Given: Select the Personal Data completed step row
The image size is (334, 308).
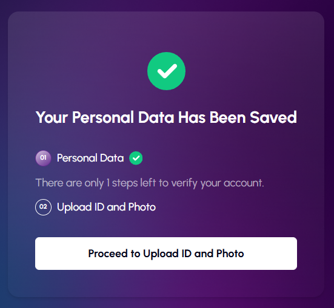Looking at the screenshot, I should [x=89, y=158].
